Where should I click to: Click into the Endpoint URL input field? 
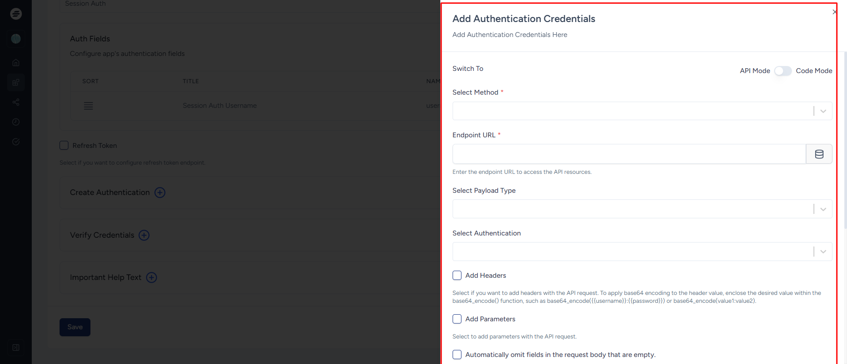pyautogui.click(x=629, y=154)
